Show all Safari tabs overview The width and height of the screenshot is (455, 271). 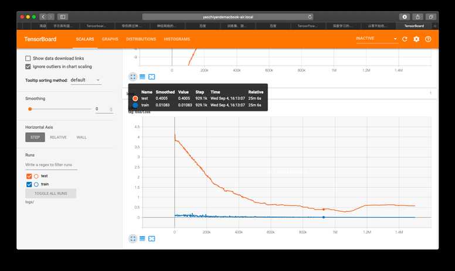[431, 17]
